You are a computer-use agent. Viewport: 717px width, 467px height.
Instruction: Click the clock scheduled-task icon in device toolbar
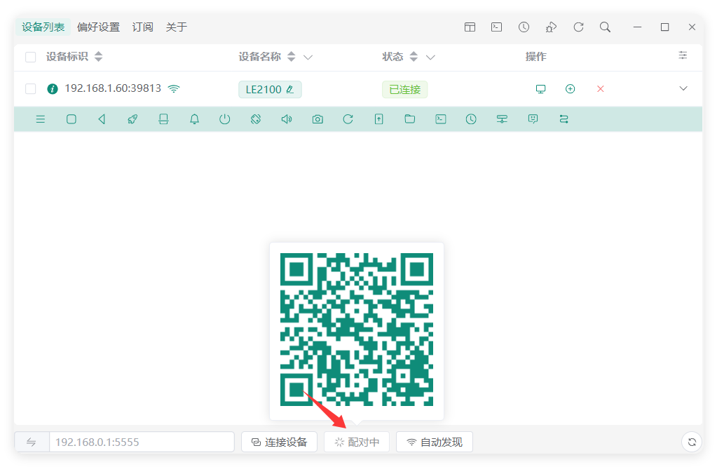coord(471,119)
